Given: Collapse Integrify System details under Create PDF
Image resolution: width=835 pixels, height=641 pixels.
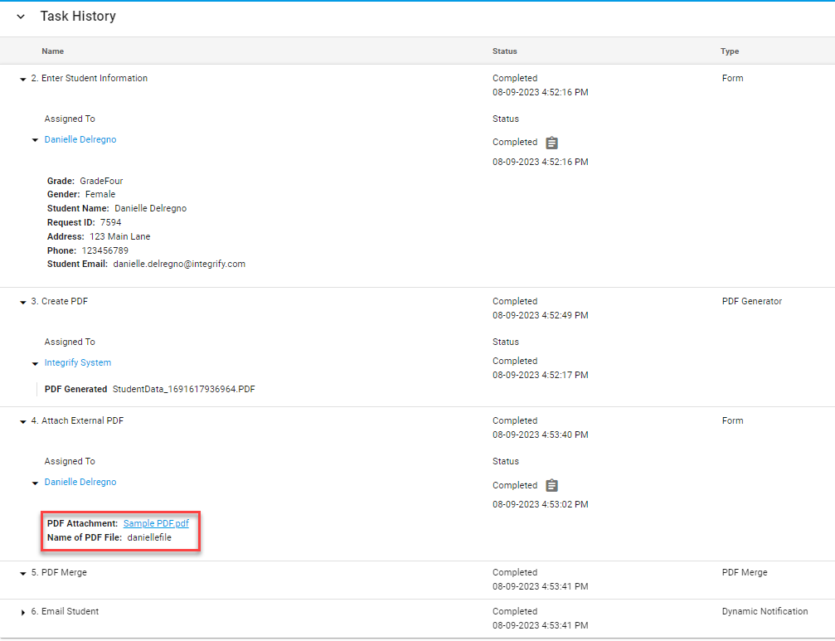Looking at the screenshot, I should click(35, 363).
